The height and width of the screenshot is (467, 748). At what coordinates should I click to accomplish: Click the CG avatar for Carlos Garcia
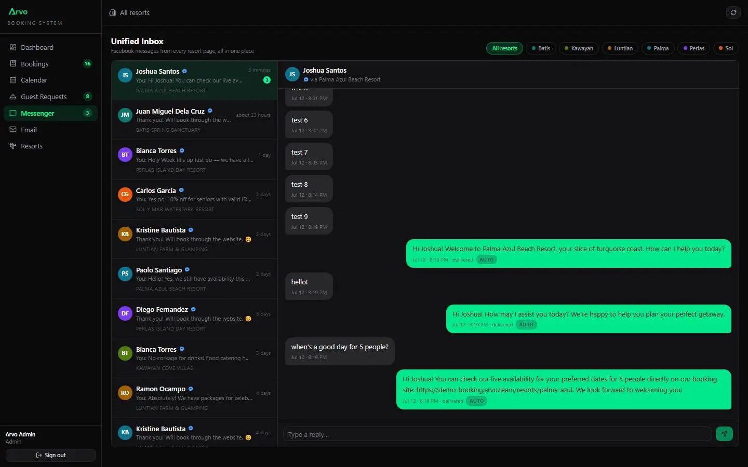tap(125, 194)
